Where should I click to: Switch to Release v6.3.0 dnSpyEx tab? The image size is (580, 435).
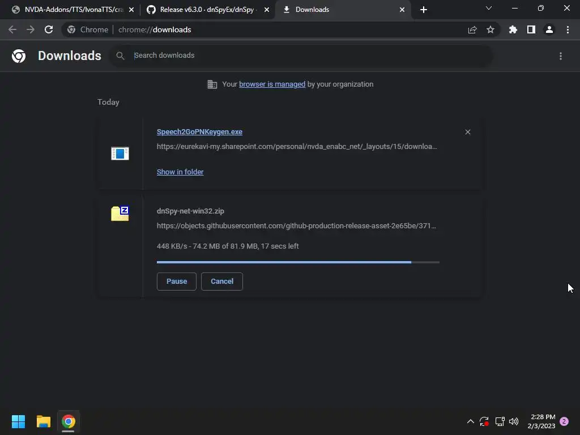[x=208, y=10]
